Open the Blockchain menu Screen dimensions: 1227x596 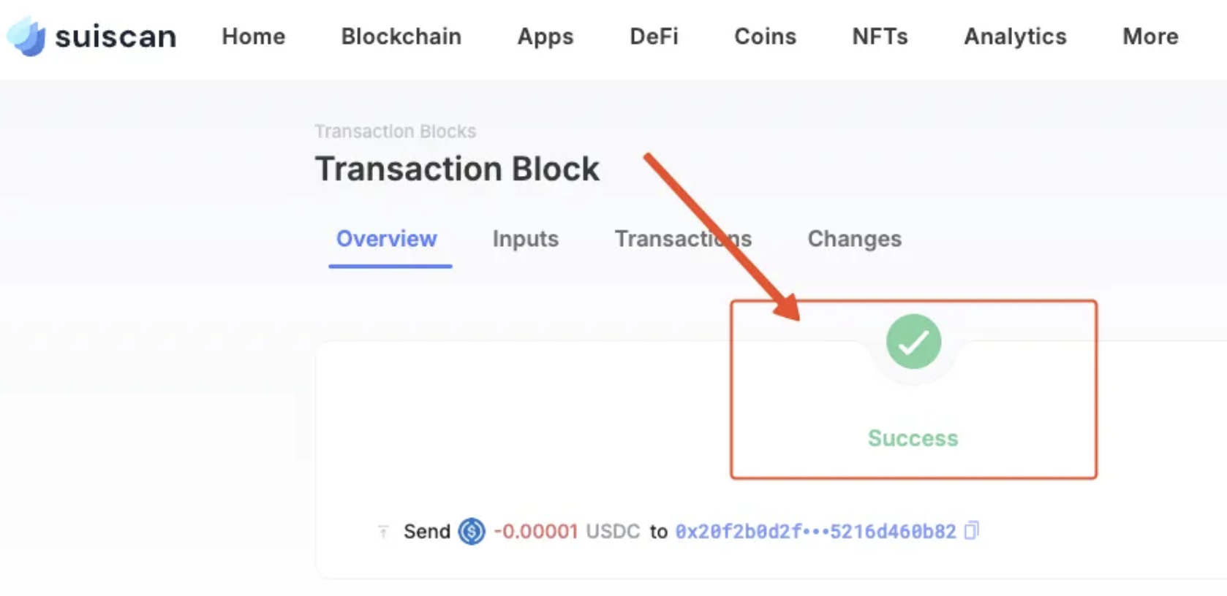[401, 37]
